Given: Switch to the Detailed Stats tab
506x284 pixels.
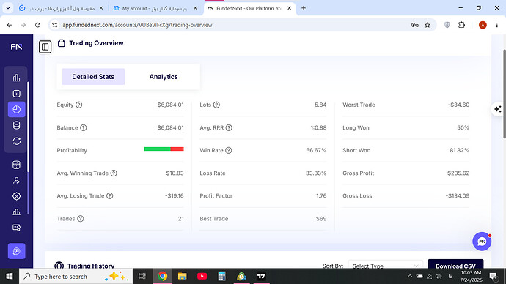Looking at the screenshot, I should click(93, 77).
